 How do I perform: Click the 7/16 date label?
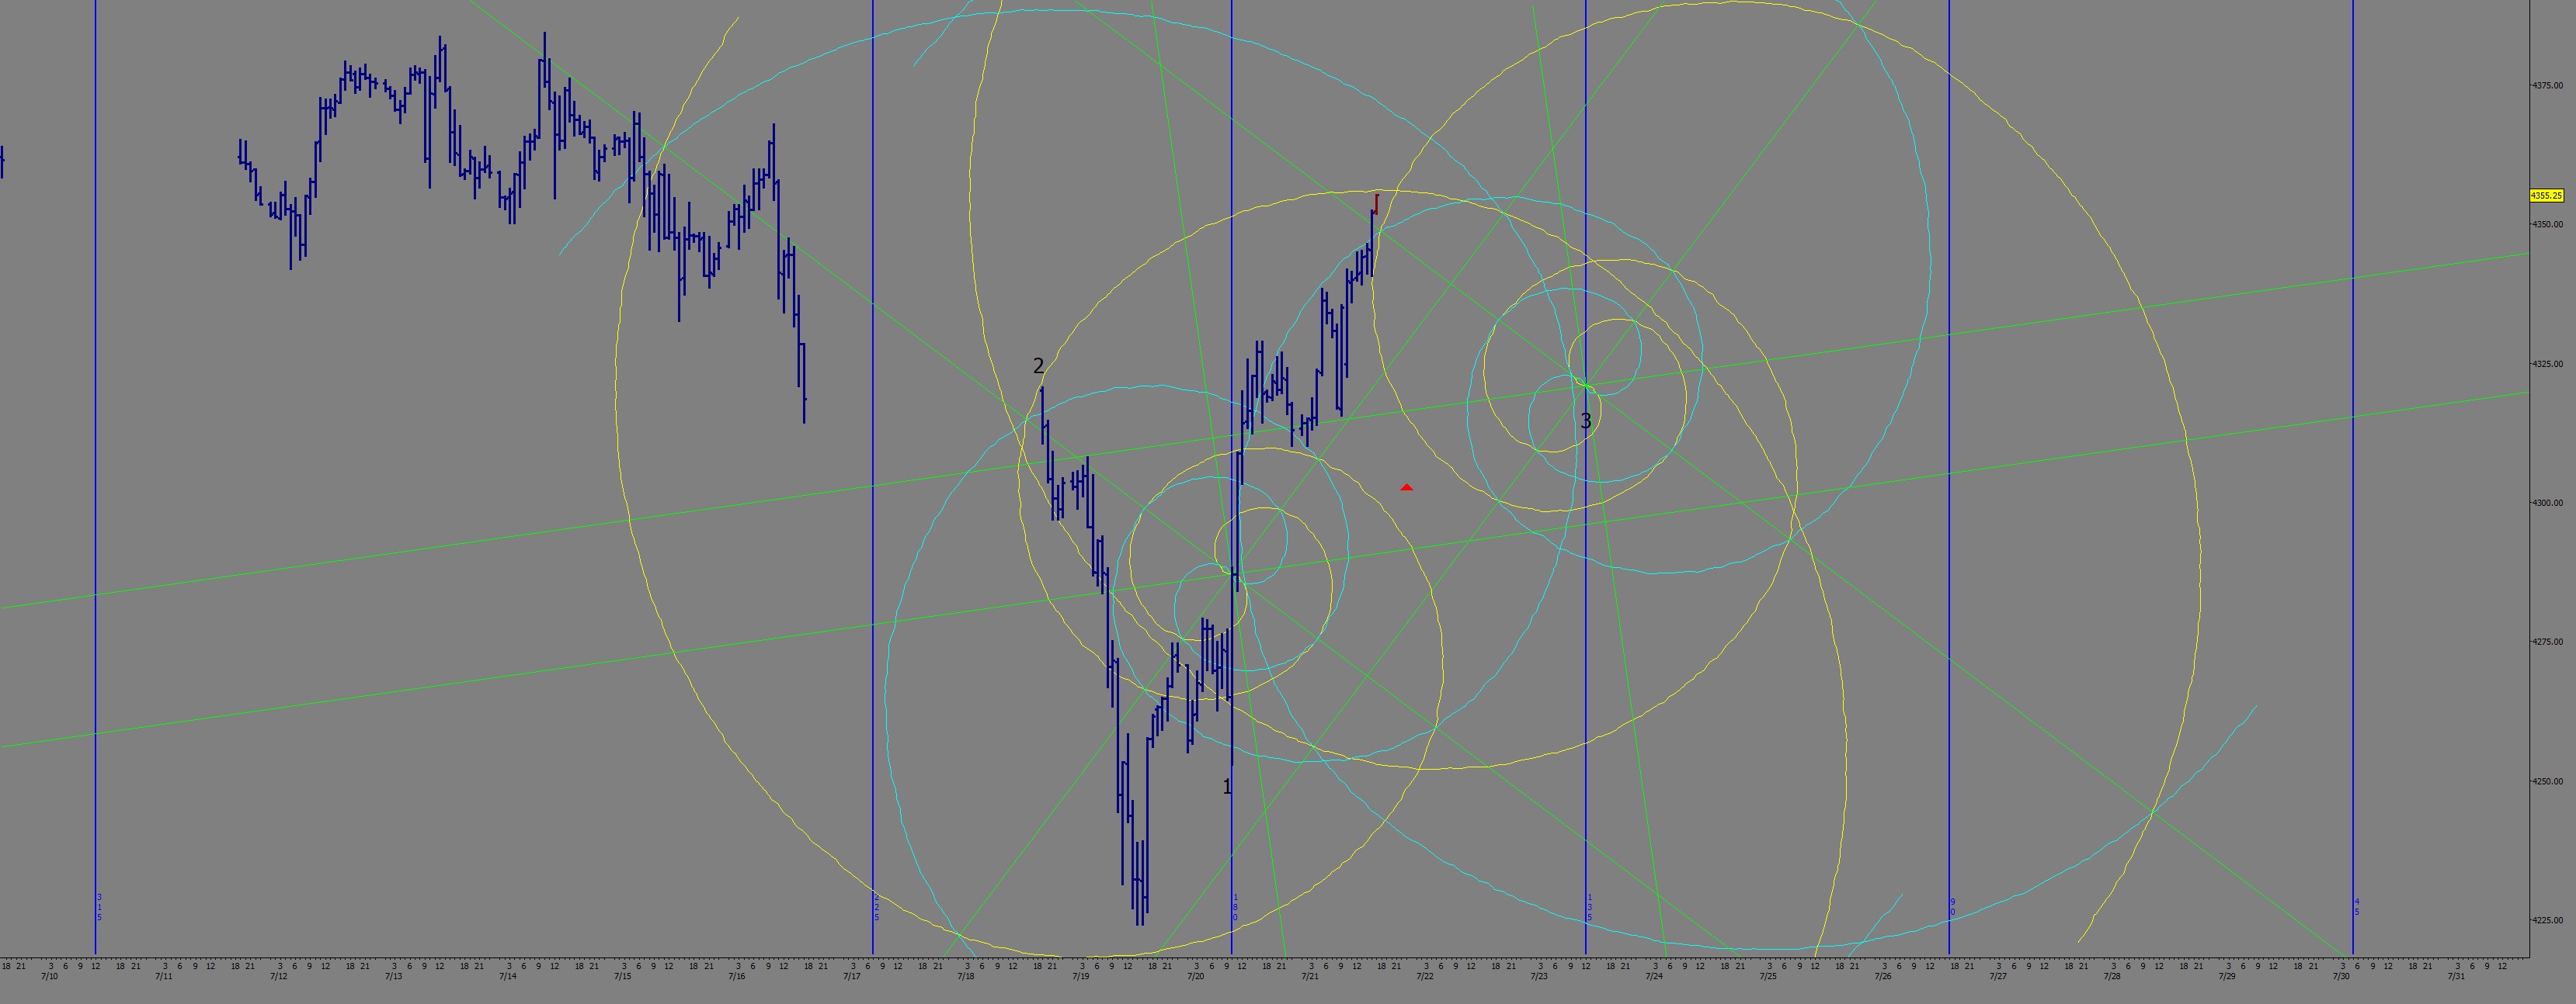[x=737, y=976]
